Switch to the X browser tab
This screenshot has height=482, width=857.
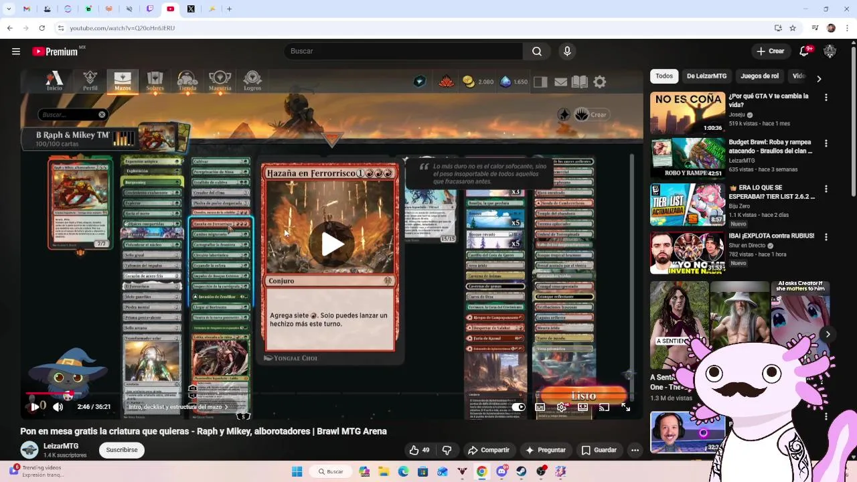191,9
